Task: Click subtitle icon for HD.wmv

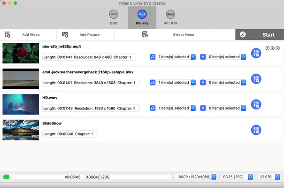Action: click(203, 108)
